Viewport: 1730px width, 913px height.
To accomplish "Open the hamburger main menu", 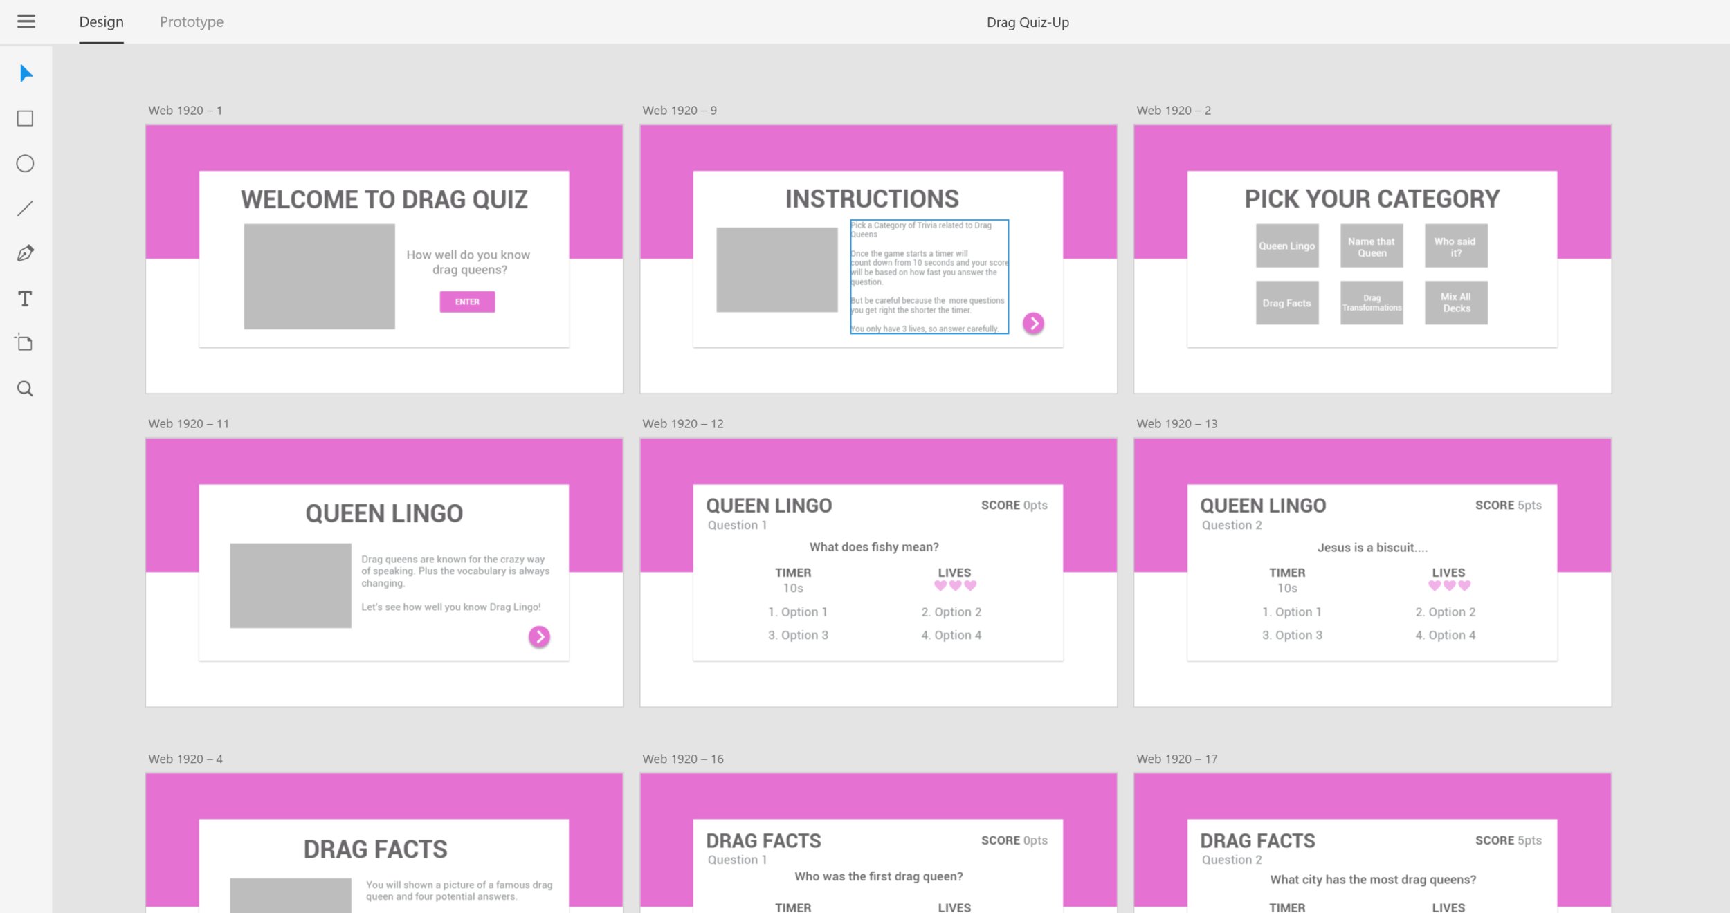I will pos(26,21).
